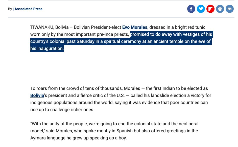The image size is (238, 147).
Task: Print the article using the printer icon
Action: (220, 9)
